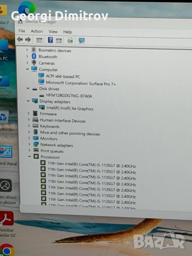The width and height of the screenshot is (192, 256).
Task: Open Network desktop icon
Action: pos(5,85)
